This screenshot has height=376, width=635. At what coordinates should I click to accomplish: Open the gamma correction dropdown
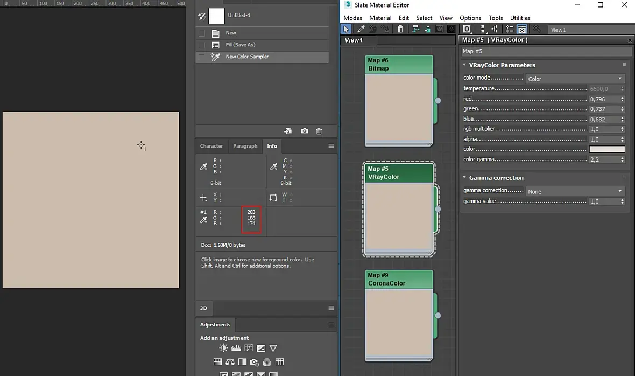coord(575,191)
